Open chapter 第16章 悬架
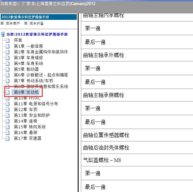The image size is (193, 192). point(25,132)
